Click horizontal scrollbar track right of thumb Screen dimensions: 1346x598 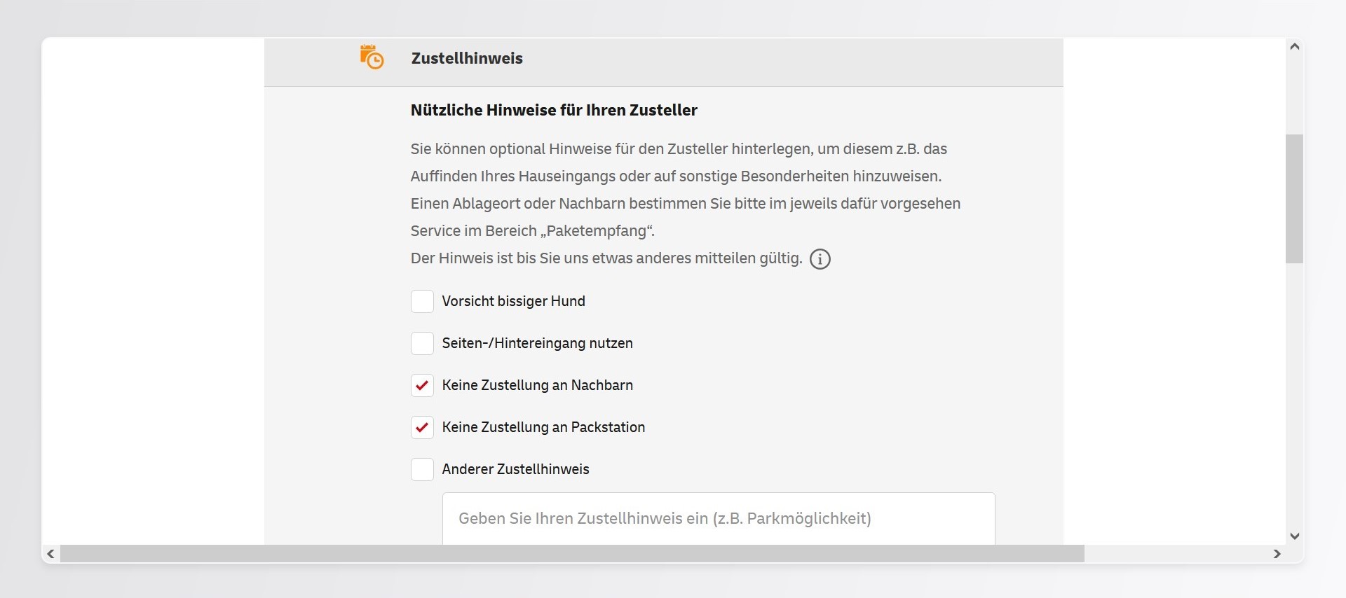[1178, 554]
